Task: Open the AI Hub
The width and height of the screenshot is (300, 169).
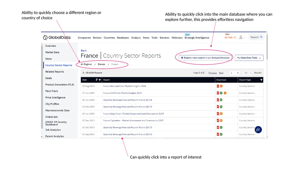Action: [x=230, y=37]
